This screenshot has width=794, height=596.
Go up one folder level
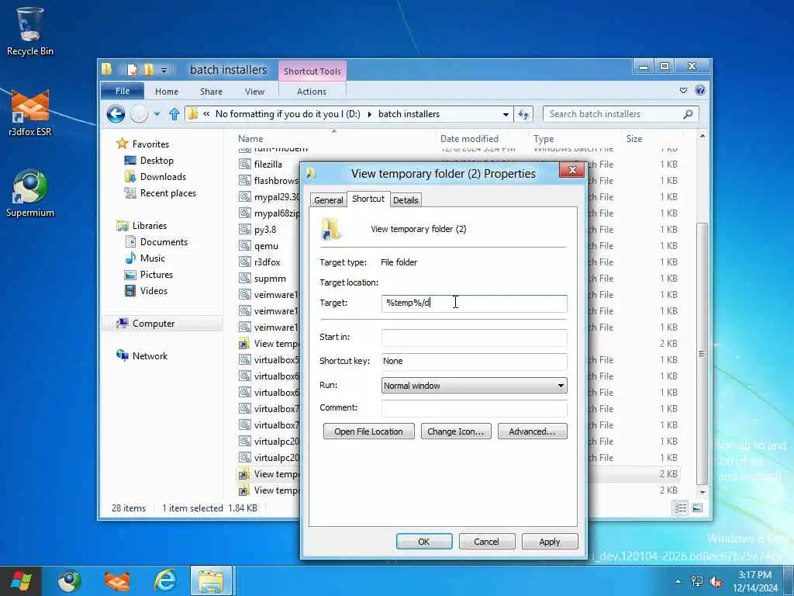174,114
